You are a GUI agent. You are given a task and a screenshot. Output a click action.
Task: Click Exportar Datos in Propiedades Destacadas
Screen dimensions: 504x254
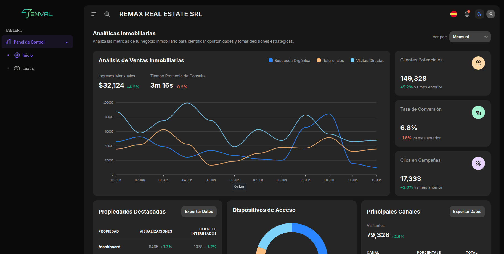[199, 211]
